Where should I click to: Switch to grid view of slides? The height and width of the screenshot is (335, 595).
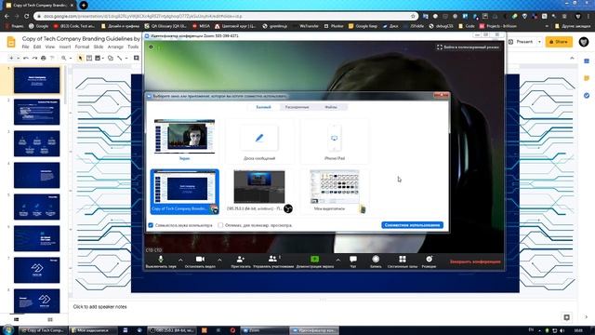[50, 320]
